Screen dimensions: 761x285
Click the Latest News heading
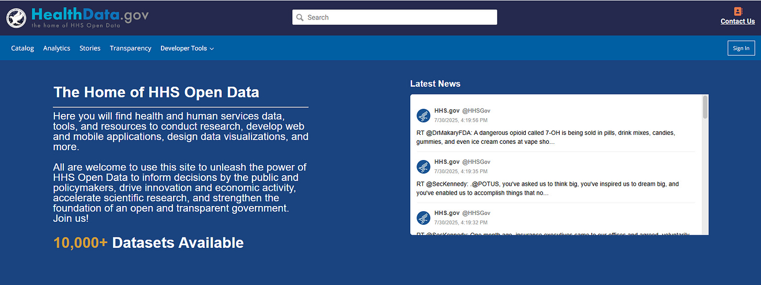pyautogui.click(x=435, y=84)
